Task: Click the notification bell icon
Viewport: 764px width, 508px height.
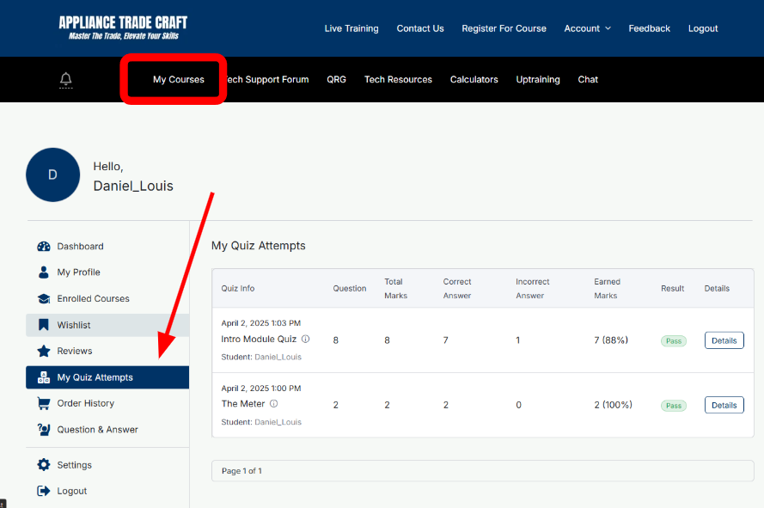Action: [x=65, y=79]
